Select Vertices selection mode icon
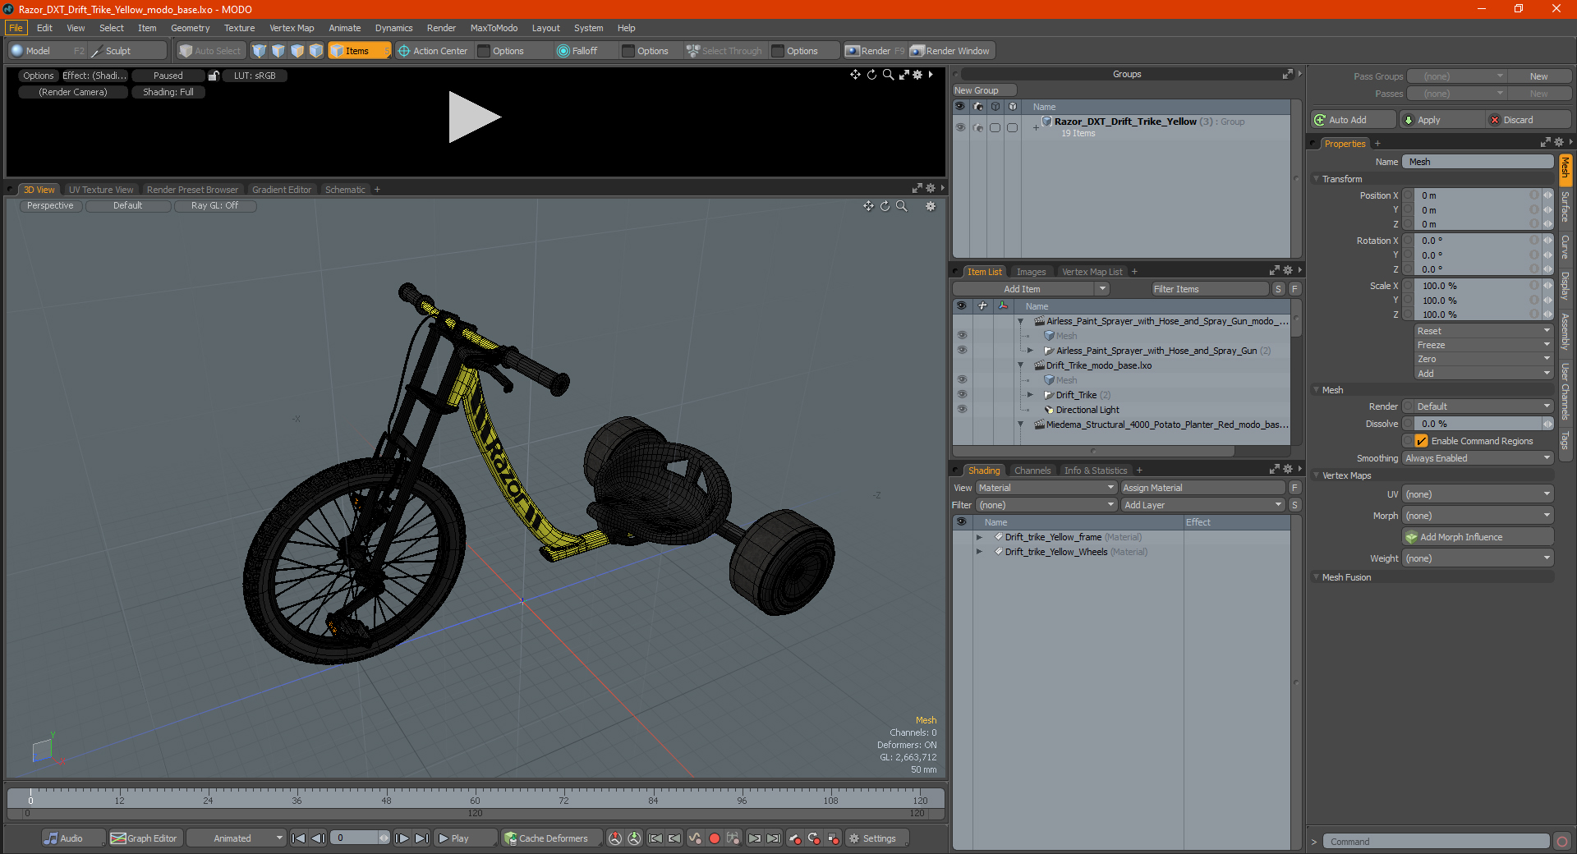This screenshot has width=1577, height=854. coord(260,51)
